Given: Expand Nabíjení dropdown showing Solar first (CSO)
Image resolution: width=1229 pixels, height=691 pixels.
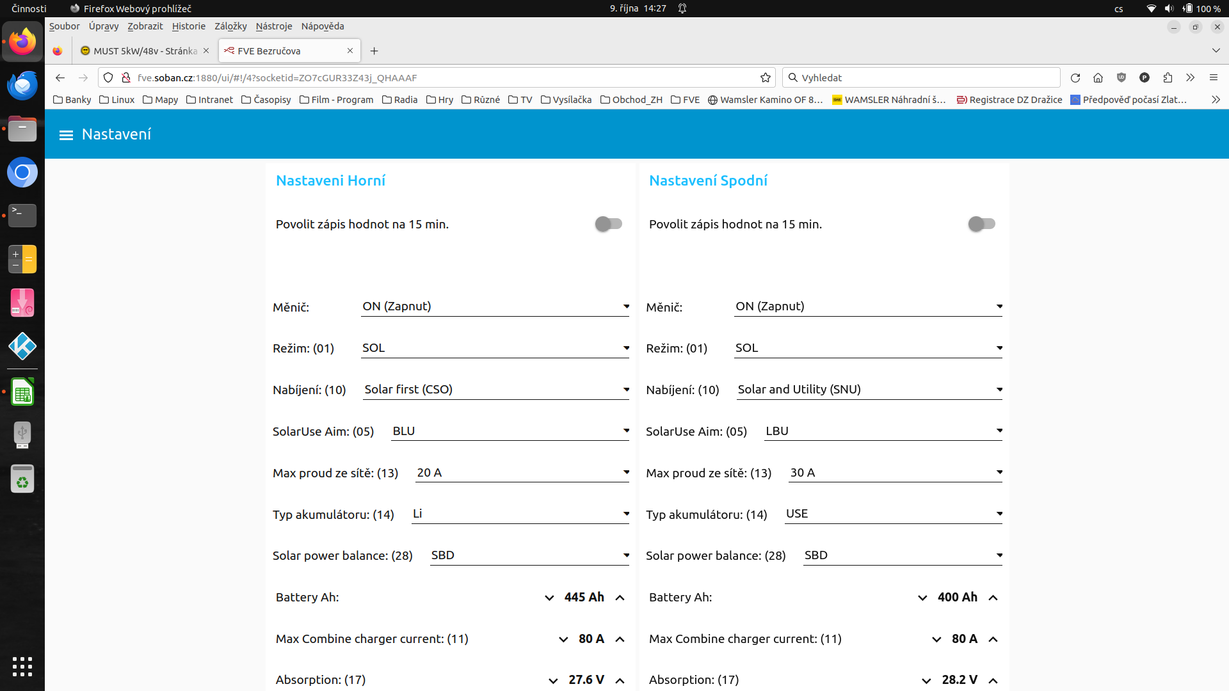Looking at the screenshot, I should (x=495, y=390).
